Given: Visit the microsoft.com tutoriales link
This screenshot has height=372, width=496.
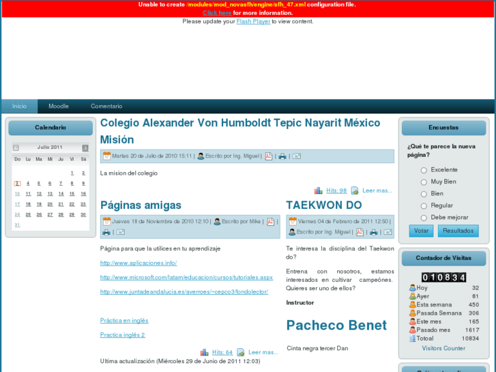Looking at the screenshot, I should (x=187, y=277).
